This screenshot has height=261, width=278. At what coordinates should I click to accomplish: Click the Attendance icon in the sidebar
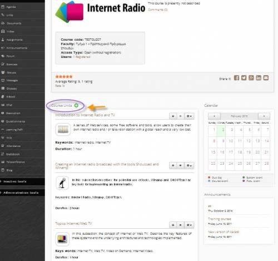[x=3, y=146]
